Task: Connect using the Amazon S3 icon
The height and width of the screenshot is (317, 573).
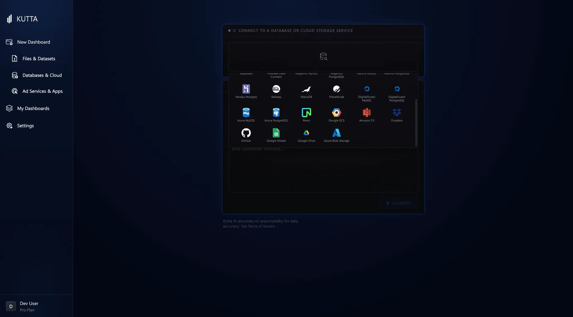Action: coord(367,112)
